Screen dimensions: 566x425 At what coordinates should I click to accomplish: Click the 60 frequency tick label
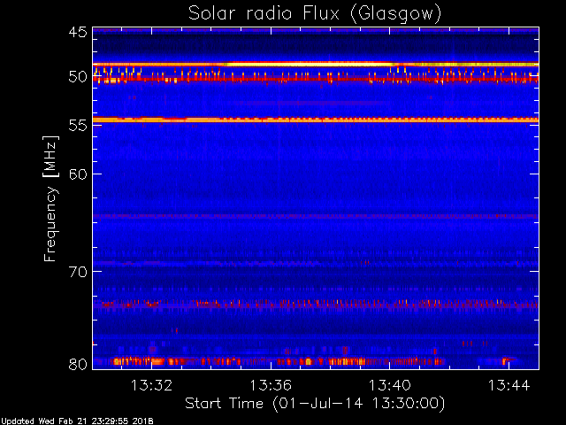[78, 174]
